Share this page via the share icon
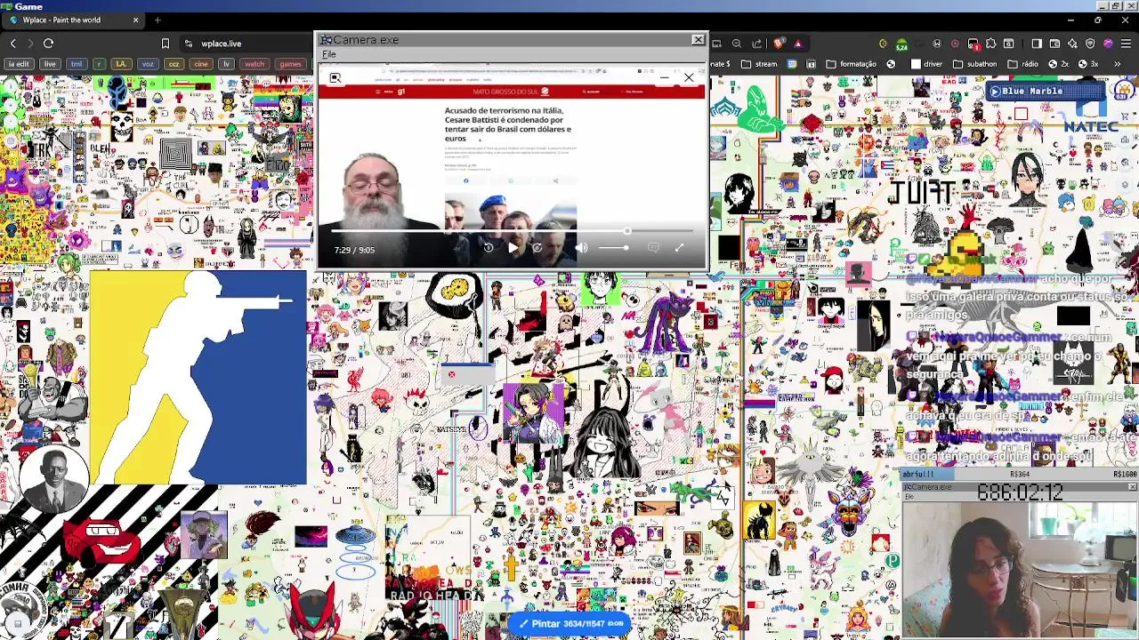 756,44
